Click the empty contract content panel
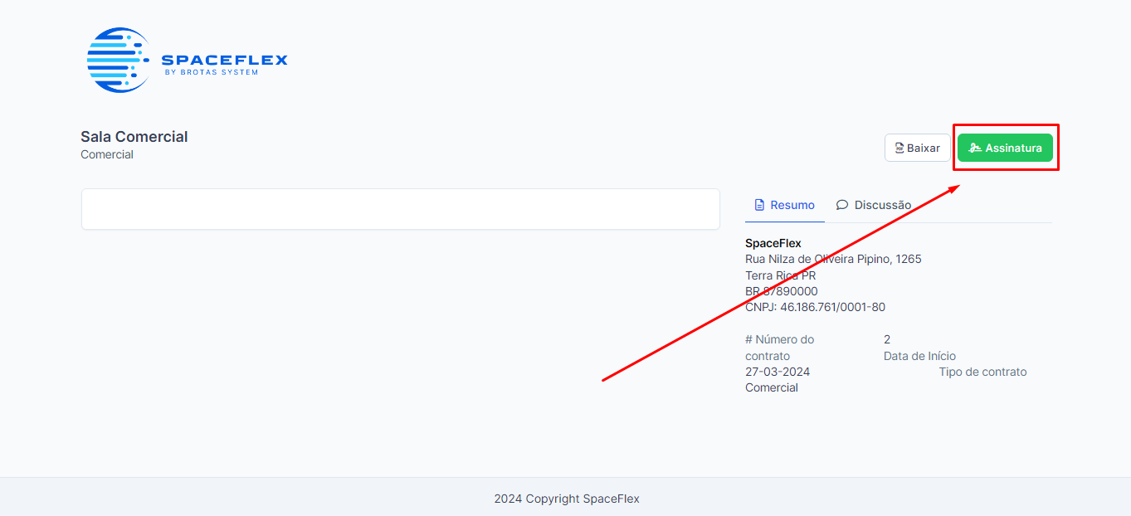The height and width of the screenshot is (516, 1131). coord(400,209)
